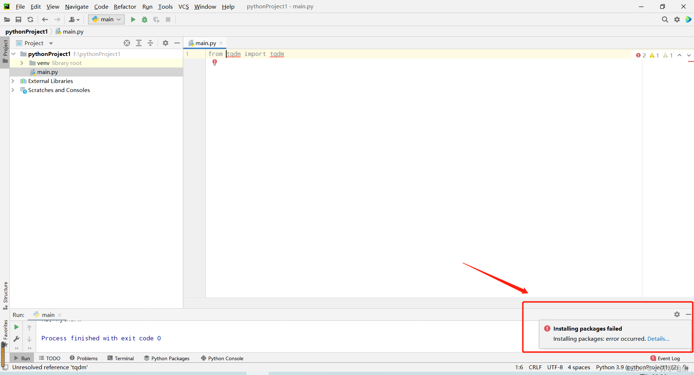Run the main configuration with green play icon

(x=133, y=19)
